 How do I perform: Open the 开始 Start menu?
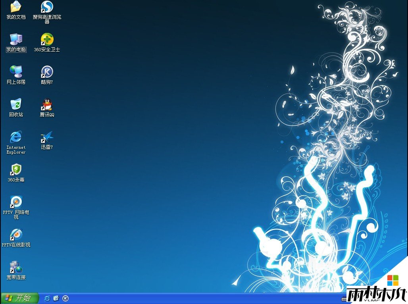point(19,298)
